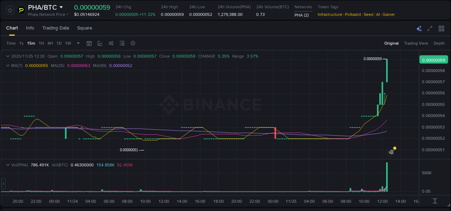The height and width of the screenshot is (211, 451).
Task: Click the AI analysis sparkle icon
Action: (x=419, y=28)
